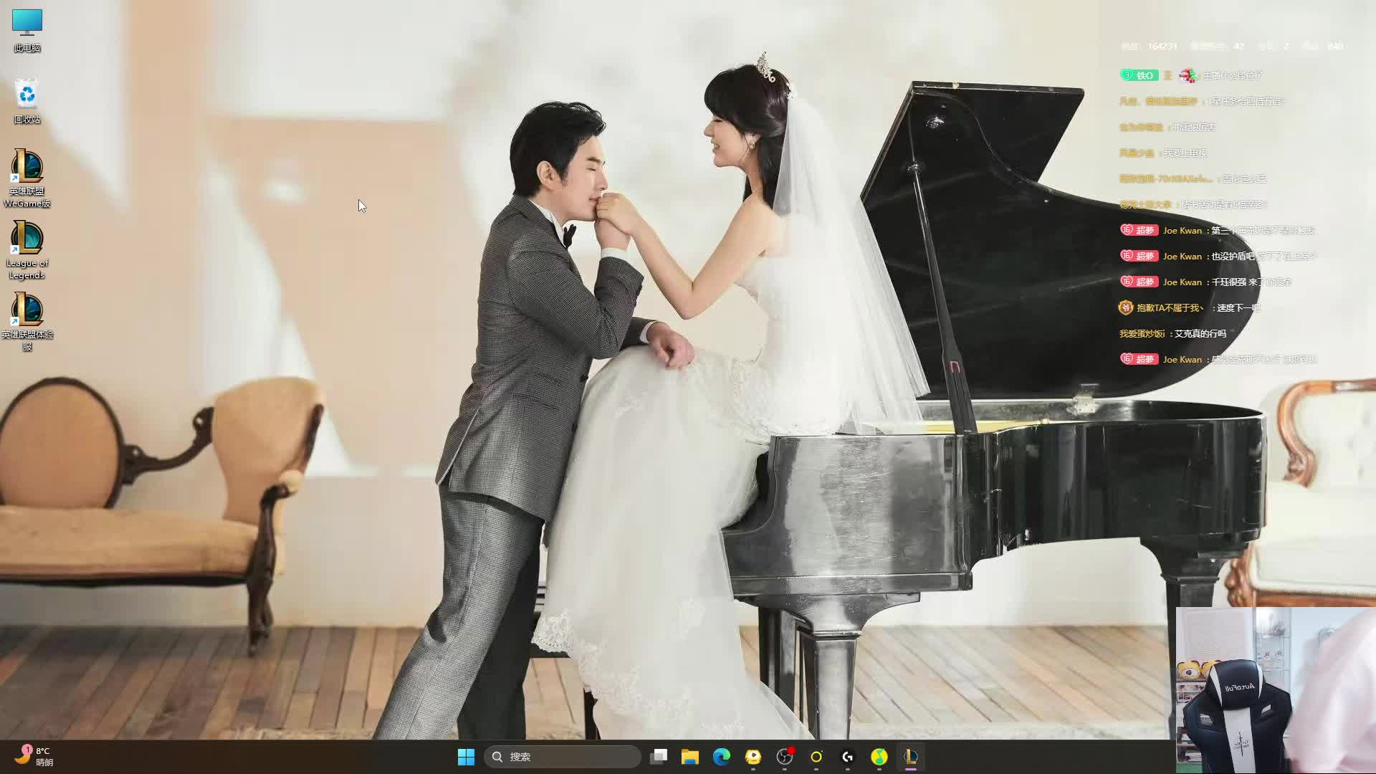This screenshot has width=1376, height=774.
Task: Launch Microsoft Edge from taskbar
Action: coord(722,757)
